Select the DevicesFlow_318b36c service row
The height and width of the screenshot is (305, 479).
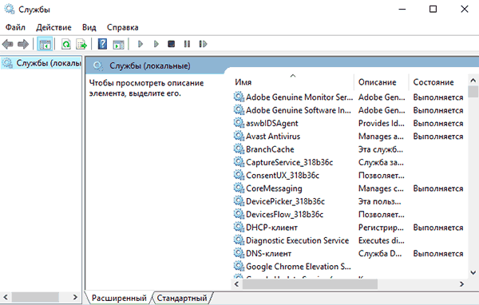350,215
